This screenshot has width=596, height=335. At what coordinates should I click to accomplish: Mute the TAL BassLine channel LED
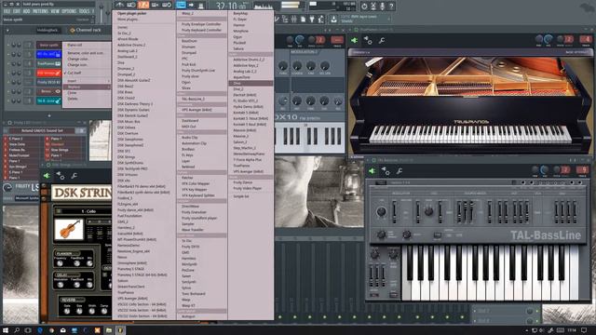click(8, 100)
